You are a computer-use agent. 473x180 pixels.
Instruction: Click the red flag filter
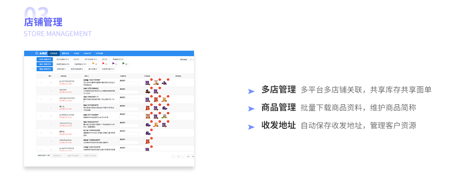pyautogui.click(x=104, y=64)
